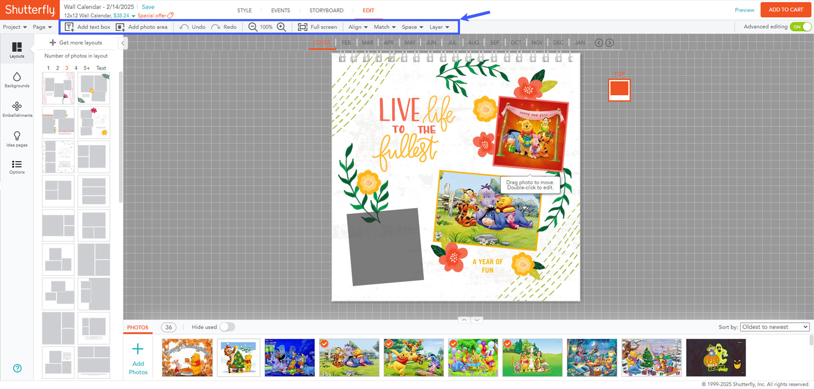Open the Align dropdown menu
Image resolution: width=814 pixels, height=389 pixels.
[x=358, y=27]
